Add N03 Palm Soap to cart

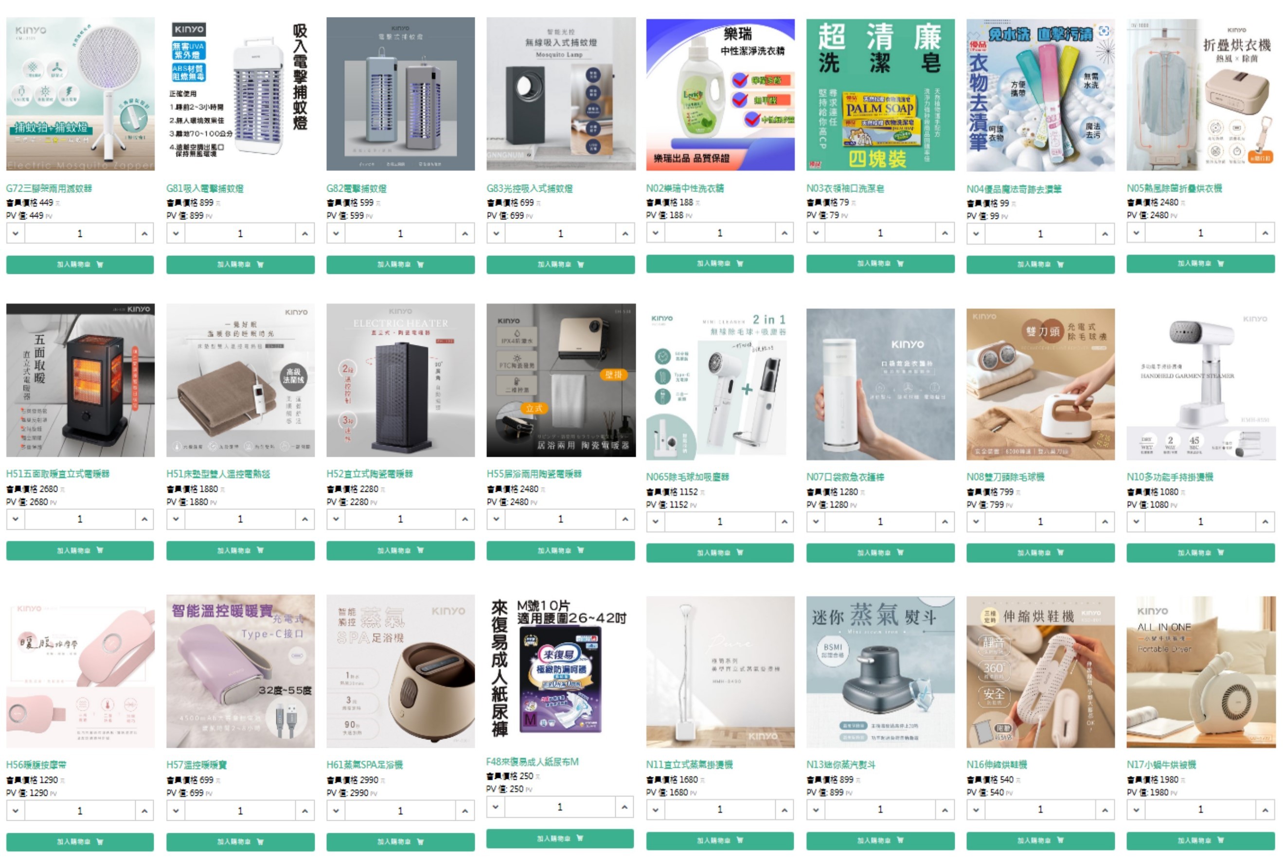coord(880,264)
